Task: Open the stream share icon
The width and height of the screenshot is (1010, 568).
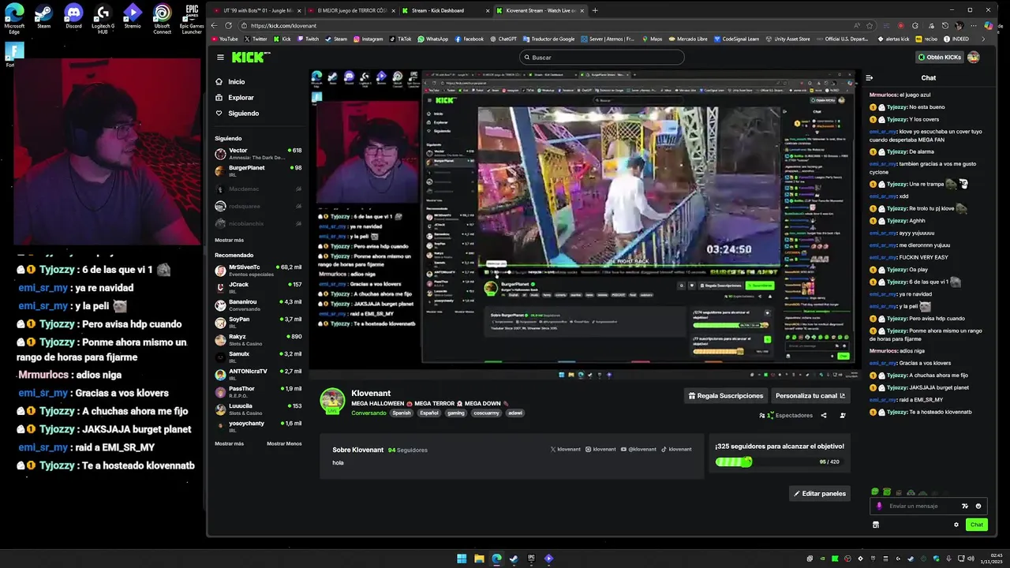Action: 824,416
